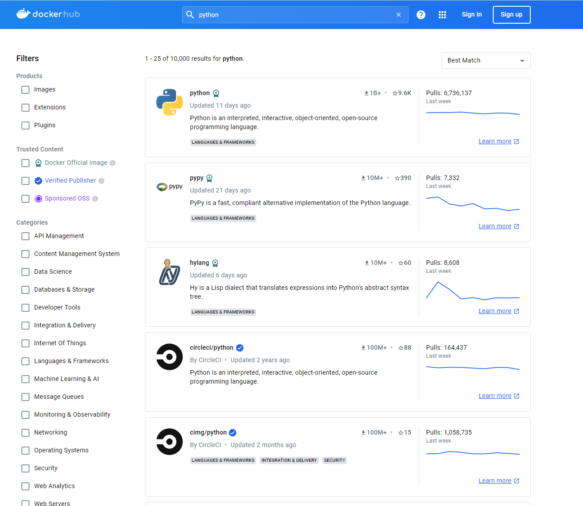Open Learn more link in cimg/python card
This screenshot has height=506, width=583.
coord(495,481)
